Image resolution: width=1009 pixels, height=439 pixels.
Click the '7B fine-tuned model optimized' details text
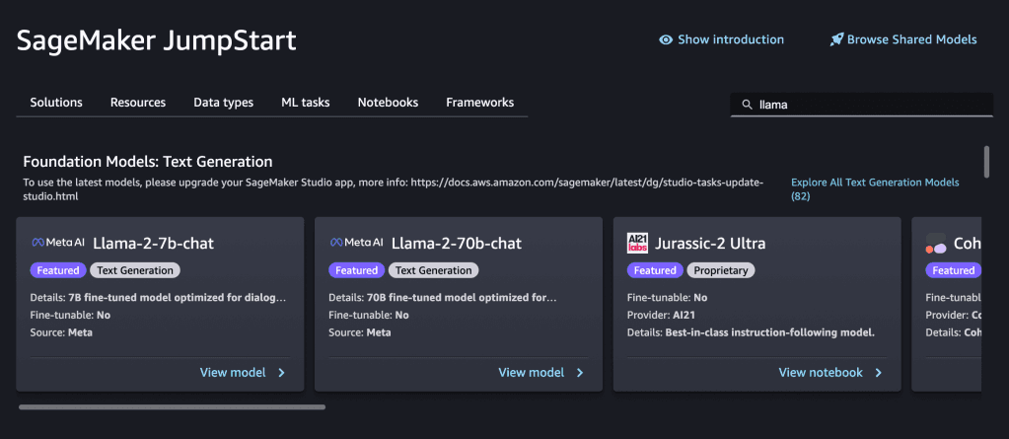click(x=158, y=298)
